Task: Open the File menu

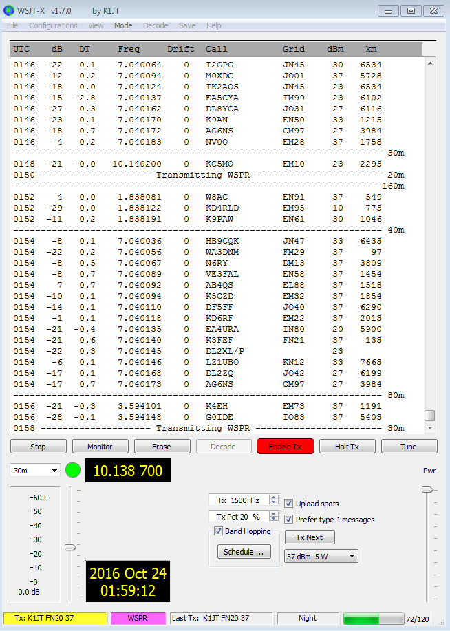Action: tap(12, 25)
